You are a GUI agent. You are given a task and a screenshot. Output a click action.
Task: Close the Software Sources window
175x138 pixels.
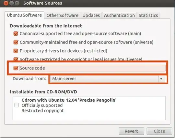[x=6, y=3]
